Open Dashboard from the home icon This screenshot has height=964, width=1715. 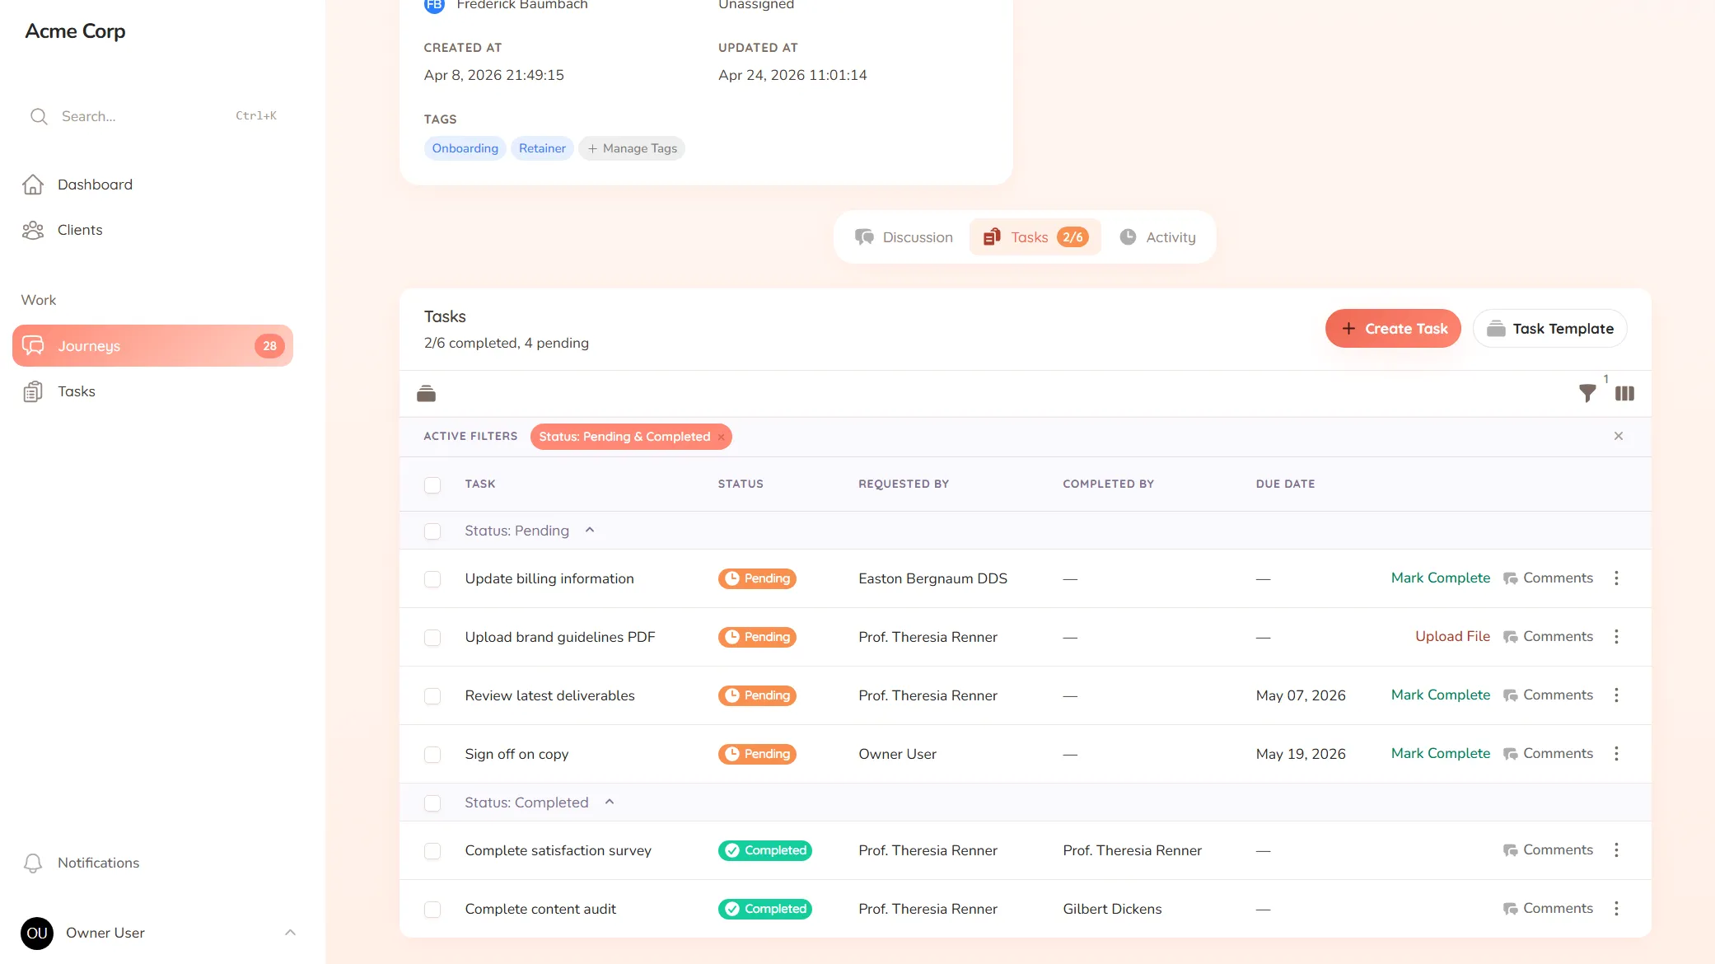(33, 185)
